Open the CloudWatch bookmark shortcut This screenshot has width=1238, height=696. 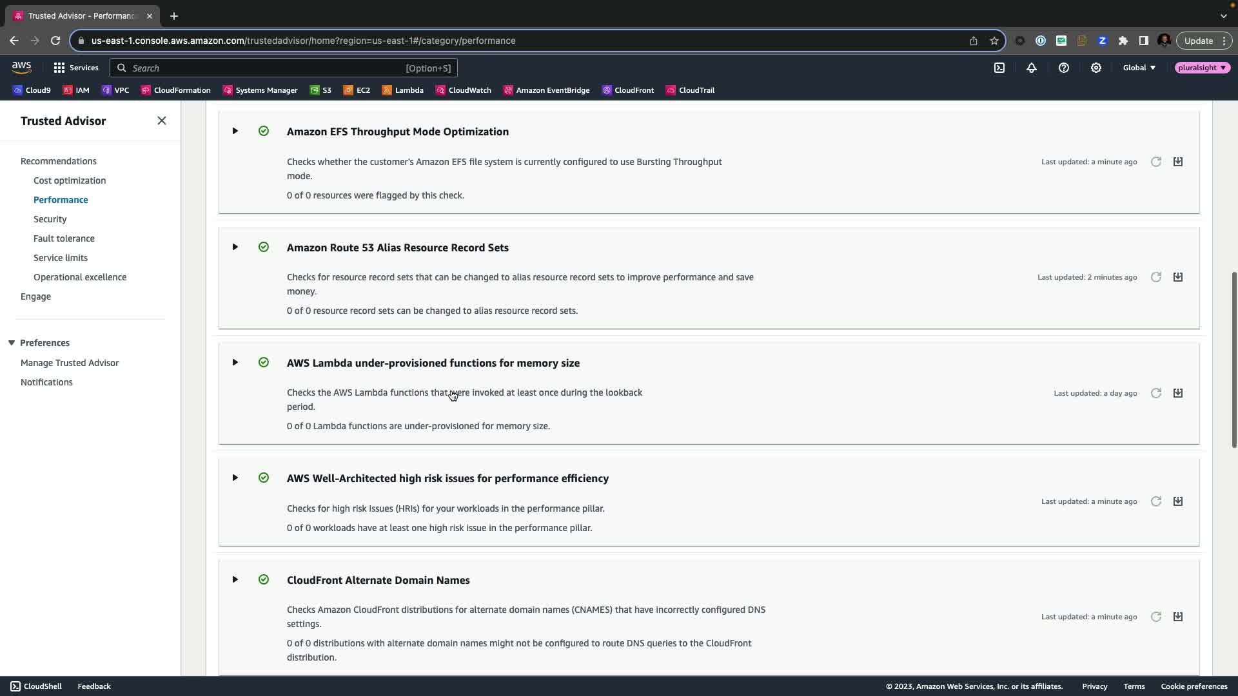coord(463,90)
